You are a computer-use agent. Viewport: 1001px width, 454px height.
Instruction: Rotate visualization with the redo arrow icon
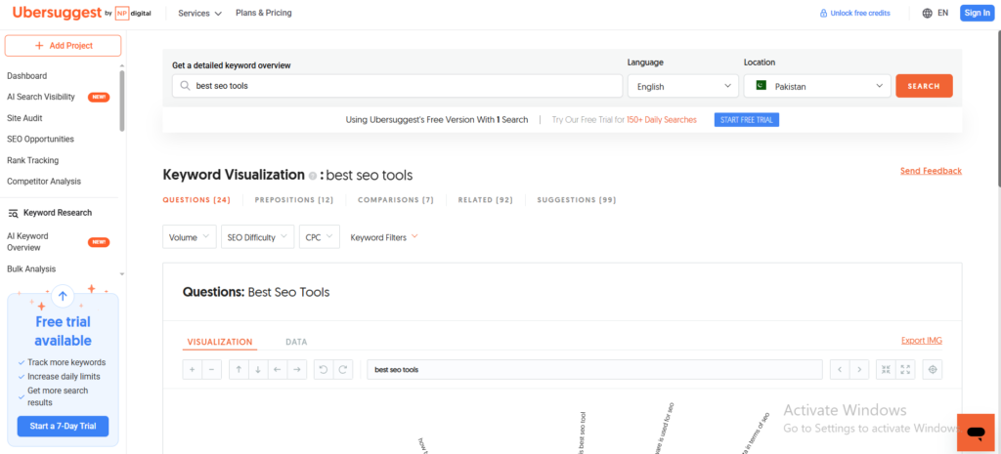342,370
